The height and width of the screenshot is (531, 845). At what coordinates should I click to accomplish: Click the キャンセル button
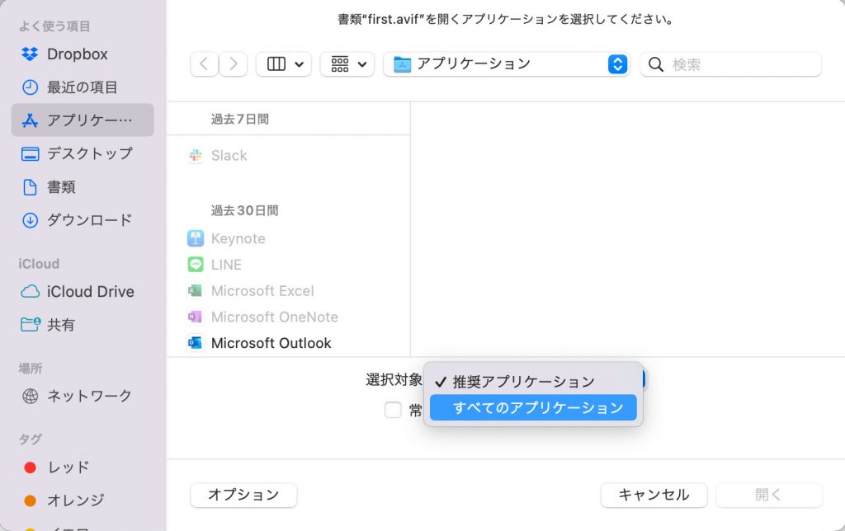tap(654, 495)
